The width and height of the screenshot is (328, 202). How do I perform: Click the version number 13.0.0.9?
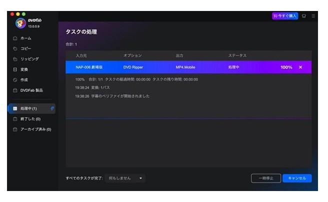coord(34,26)
